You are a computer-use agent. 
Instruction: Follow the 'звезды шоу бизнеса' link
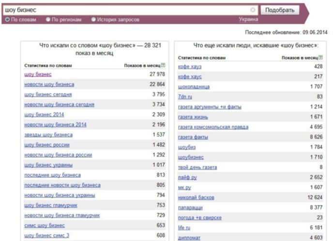pos(48,135)
